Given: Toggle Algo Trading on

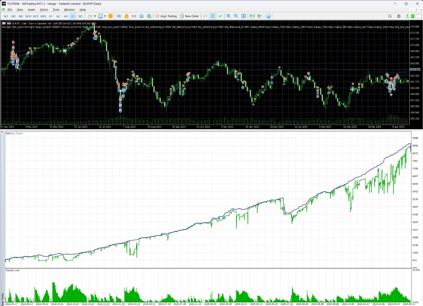Looking at the screenshot, I should [x=166, y=16].
